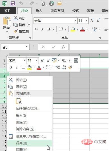
Task: Click mini toolbar center align icon
Action: 23,67
